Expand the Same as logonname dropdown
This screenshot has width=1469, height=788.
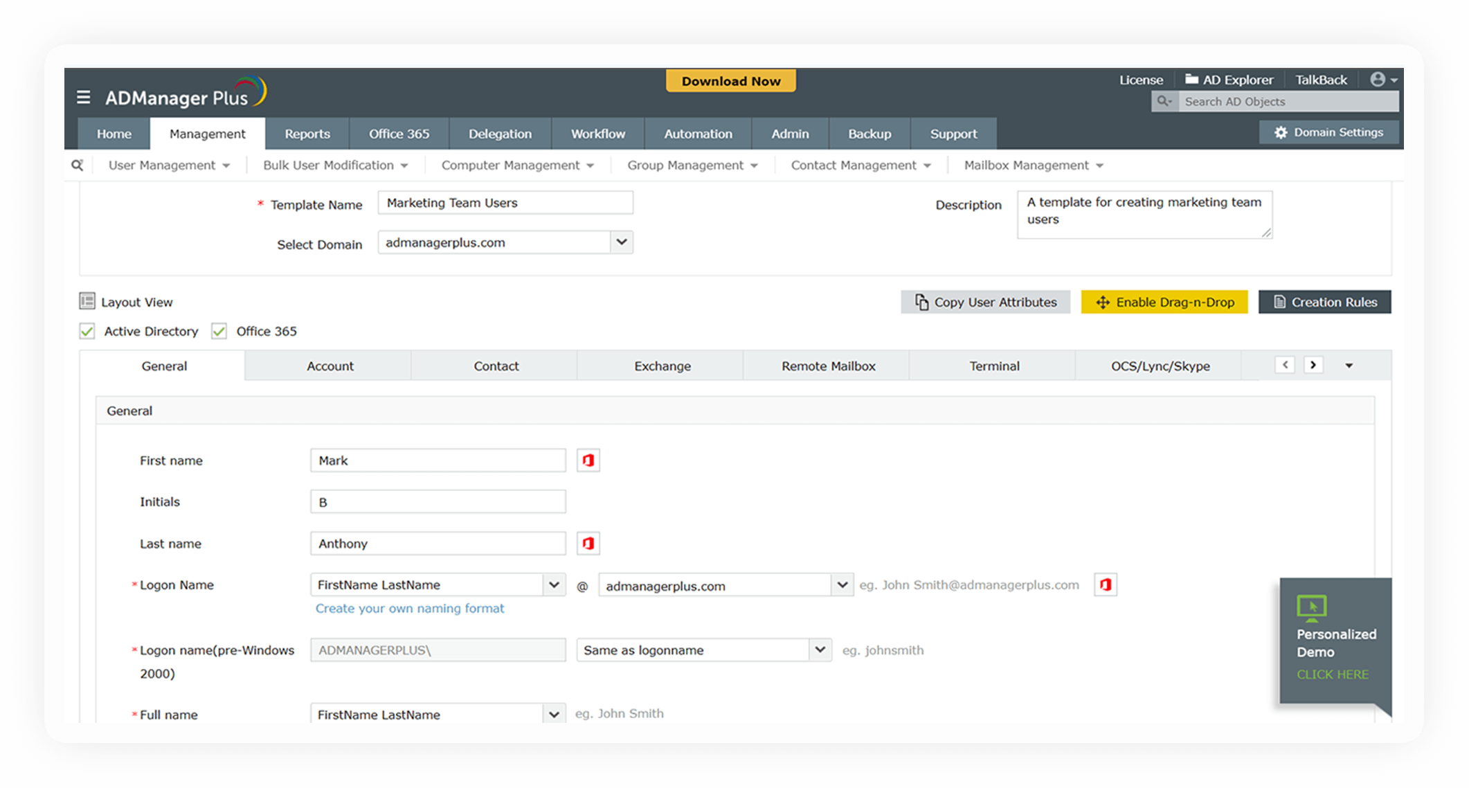pos(820,650)
